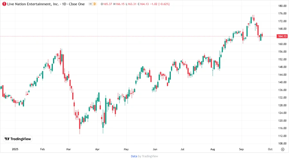Viewport: 289px width, 160px height.
Task: Click the 144.00 price axis label
Action: 282,75
